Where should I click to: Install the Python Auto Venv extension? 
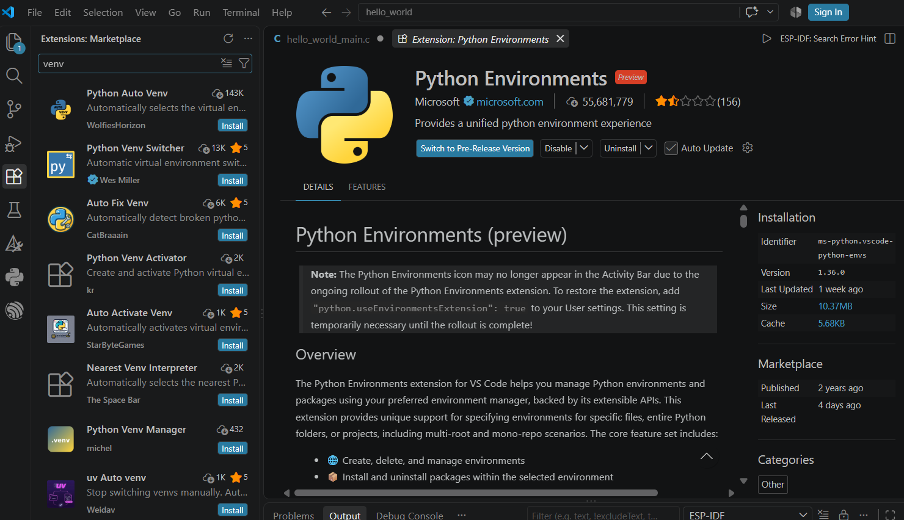point(233,126)
